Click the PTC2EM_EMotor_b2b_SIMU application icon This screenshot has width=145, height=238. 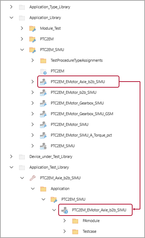[43, 93]
